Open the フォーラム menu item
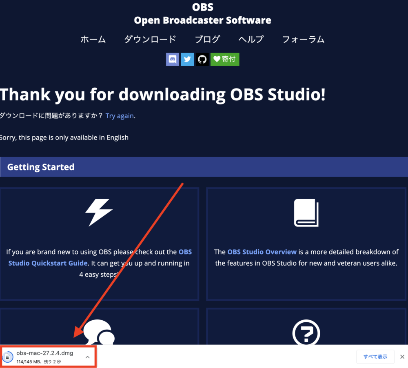 pyautogui.click(x=303, y=39)
